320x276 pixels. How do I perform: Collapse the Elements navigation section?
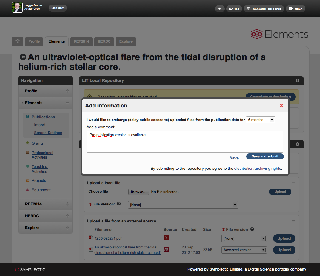tap(67, 103)
